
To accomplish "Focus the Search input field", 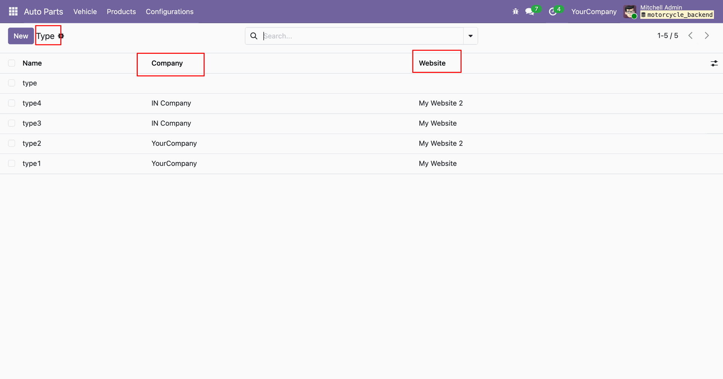I will tap(361, 36).
